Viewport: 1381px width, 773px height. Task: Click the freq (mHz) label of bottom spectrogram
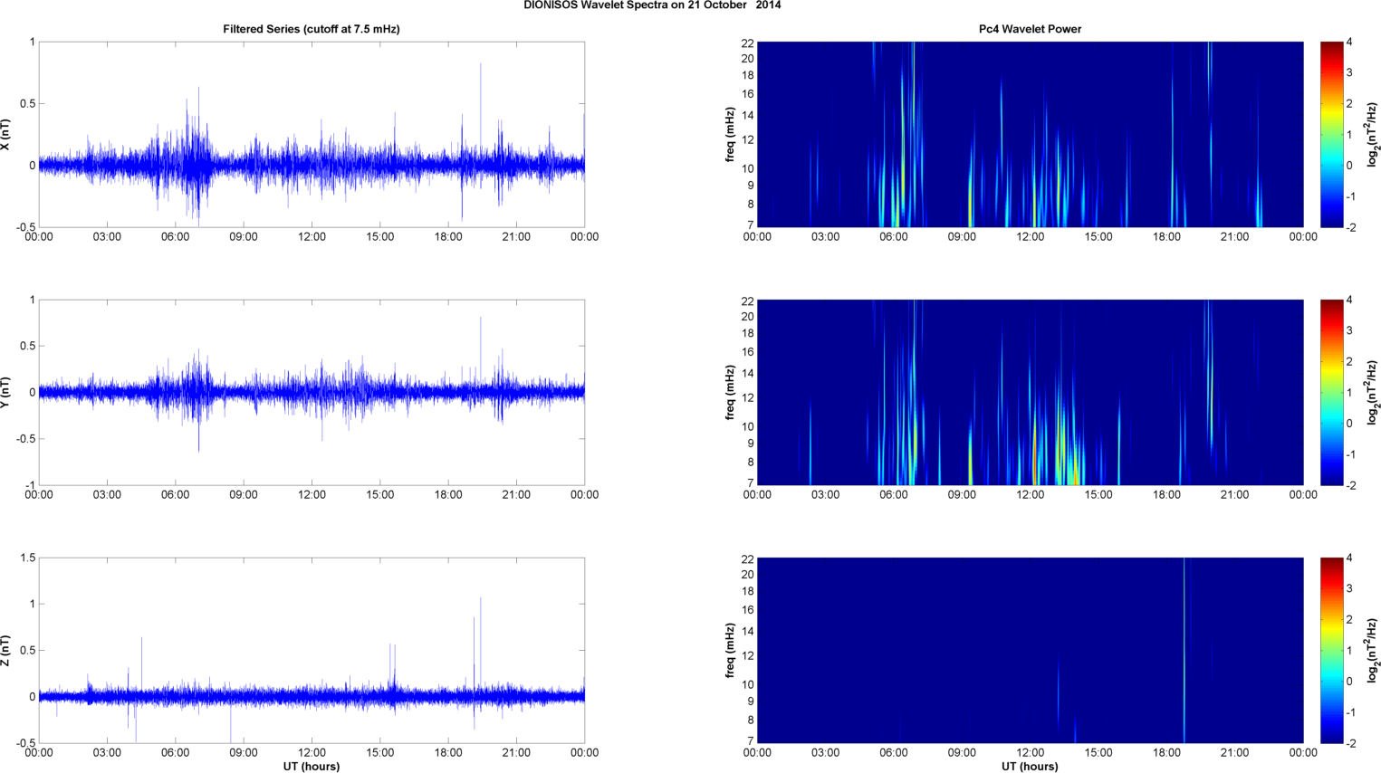tap(730, 651)
